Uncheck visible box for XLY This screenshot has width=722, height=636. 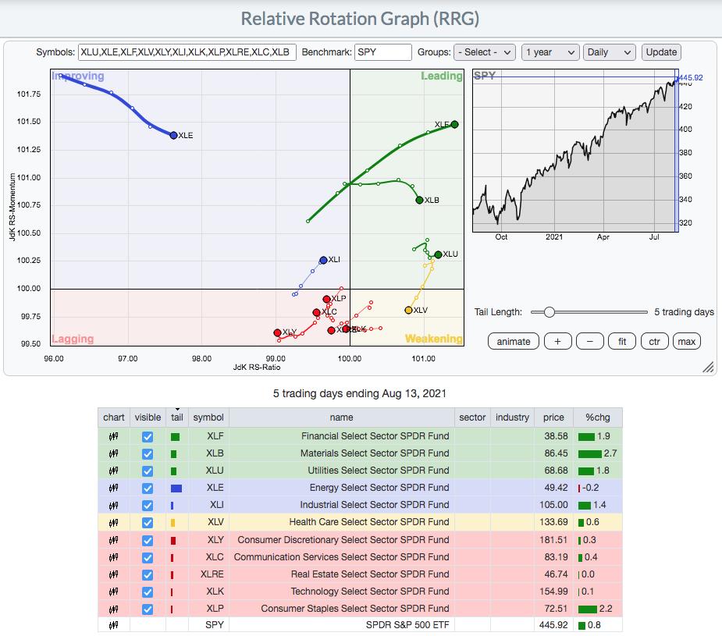pos(148,540)
